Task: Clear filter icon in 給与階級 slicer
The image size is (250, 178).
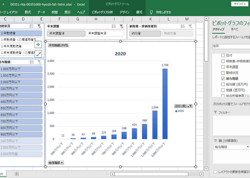Action: (39, 62)
